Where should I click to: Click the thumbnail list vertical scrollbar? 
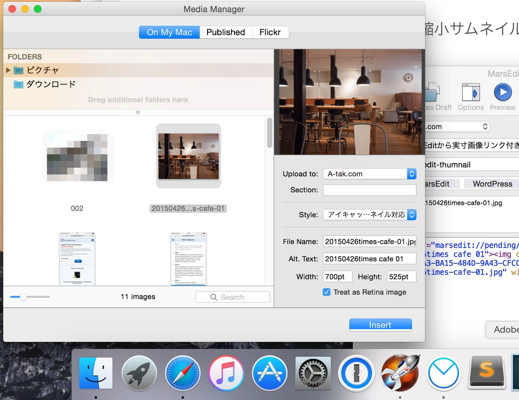click(x=270, y=133)
